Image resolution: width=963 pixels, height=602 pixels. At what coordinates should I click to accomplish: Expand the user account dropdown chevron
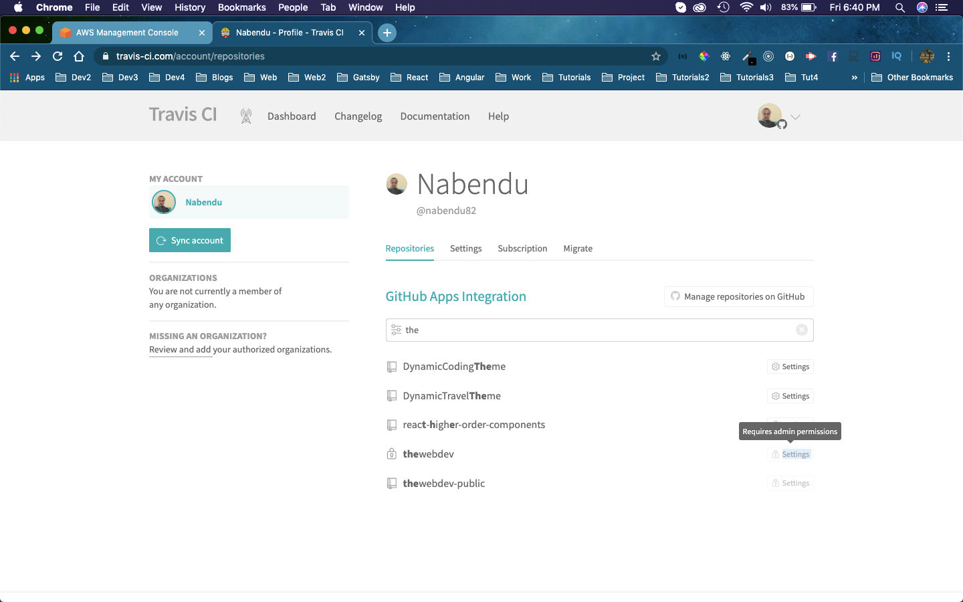pos(795,116)
